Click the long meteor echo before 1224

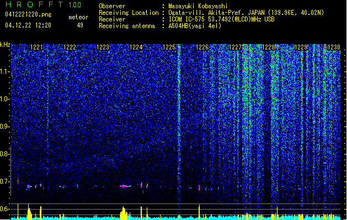[125, 186]
